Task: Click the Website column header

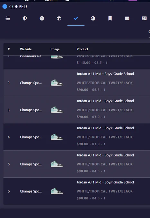Action: point(26,49)
